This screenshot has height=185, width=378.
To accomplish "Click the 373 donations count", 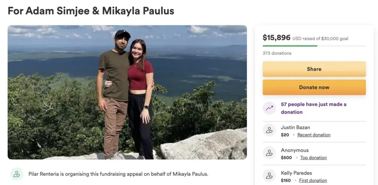I will pos(277,53).
